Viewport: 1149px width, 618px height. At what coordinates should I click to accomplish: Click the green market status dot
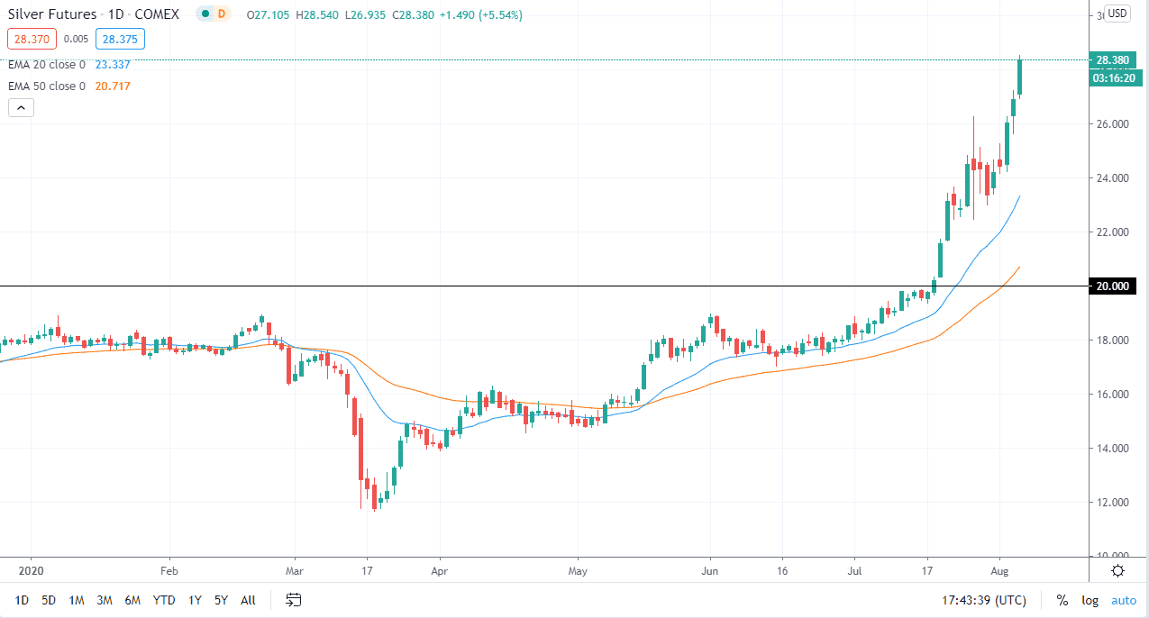click(208, 15)
